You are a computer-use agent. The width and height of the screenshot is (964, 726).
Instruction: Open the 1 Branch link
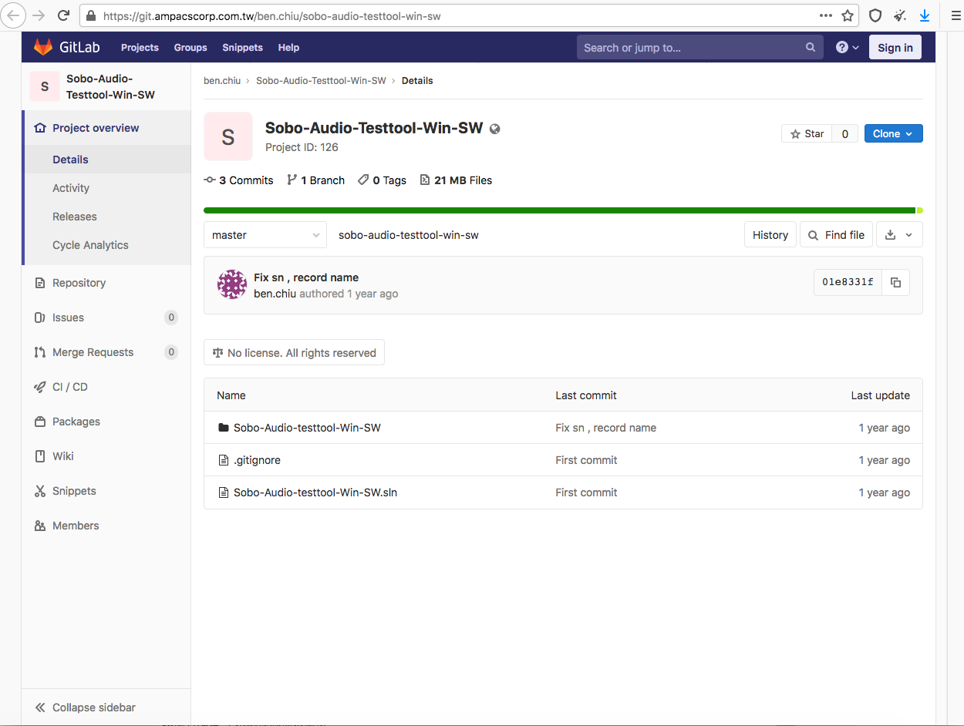pos(315,180)
